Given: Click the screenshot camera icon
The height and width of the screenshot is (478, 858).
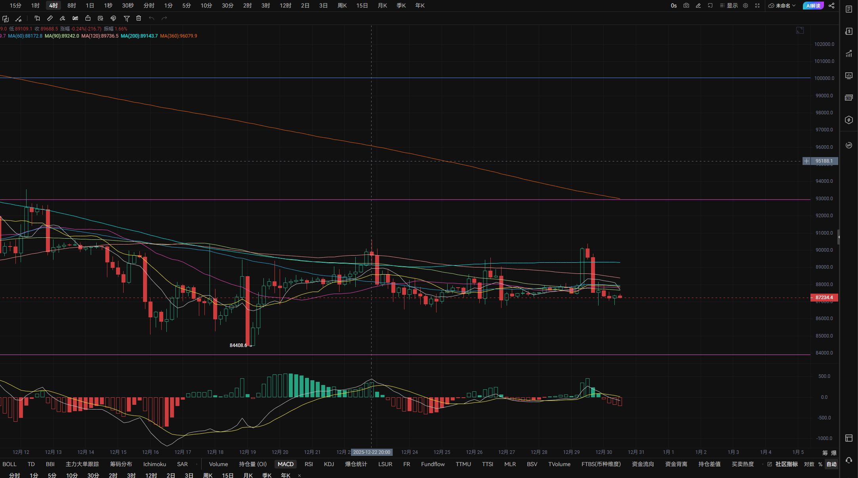Looking at the screenshot, I should pyautogui.click(x=686, y=6).
